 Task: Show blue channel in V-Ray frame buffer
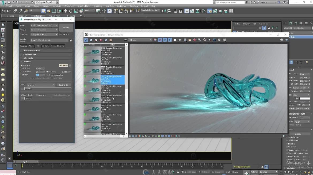click(170, 40)
